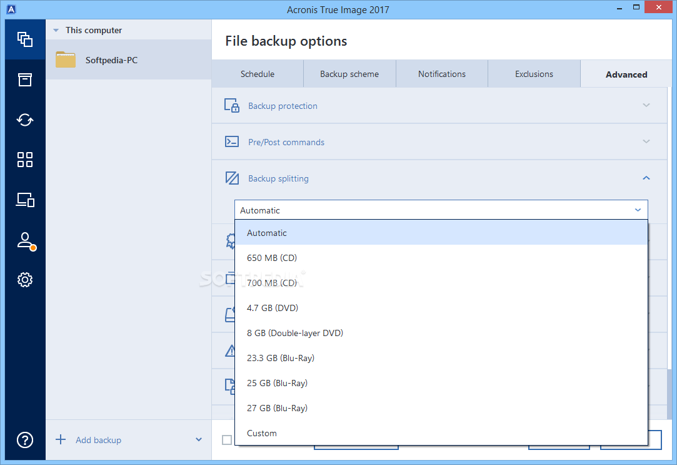The image size is (677, 465).
Task: Click This computer group label
Action: pos(94,30)
